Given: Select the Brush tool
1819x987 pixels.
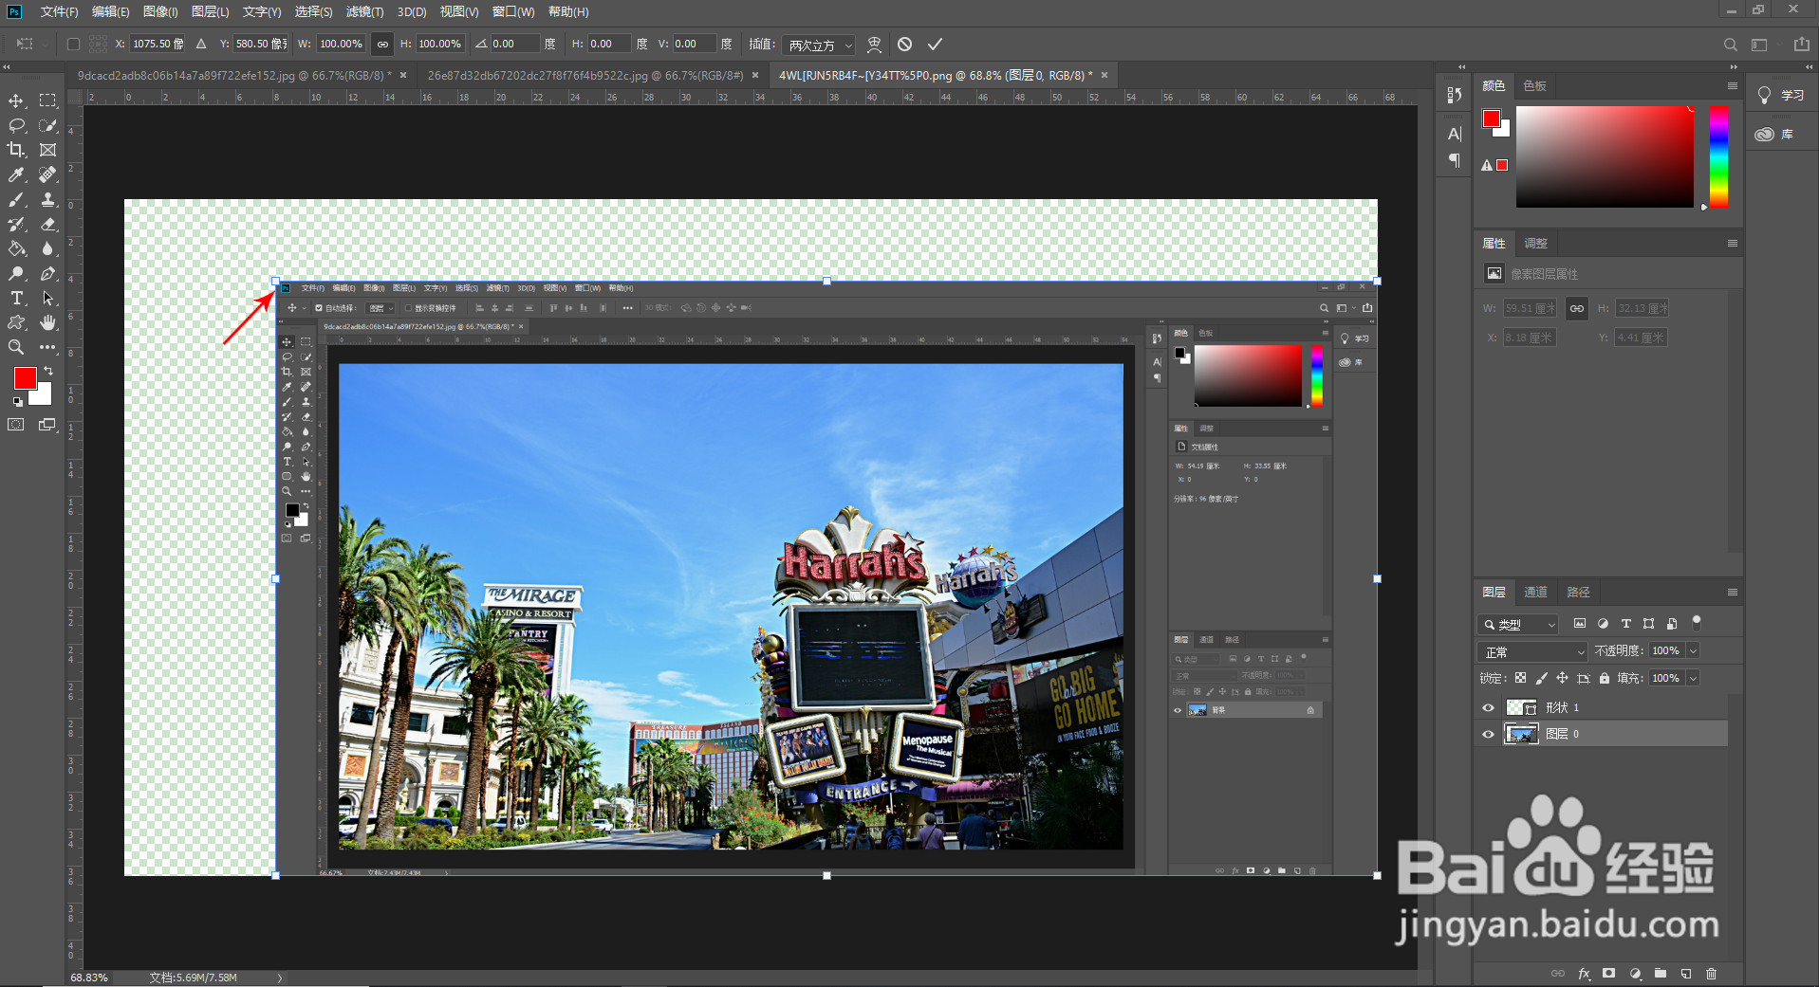Looking at the screenshot, I should 16,199.
